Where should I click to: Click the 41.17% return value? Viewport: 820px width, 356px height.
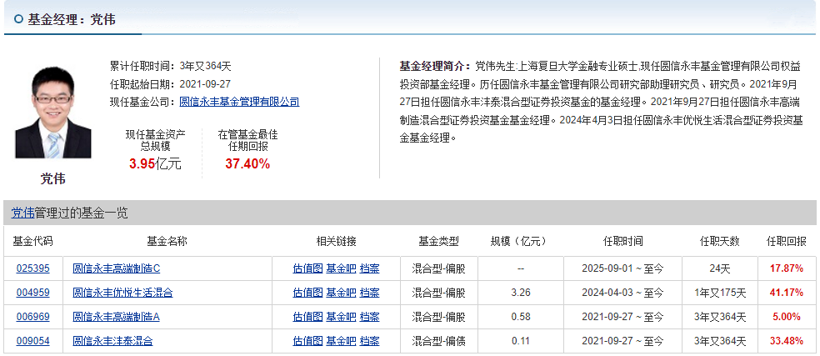pos(787,293)
